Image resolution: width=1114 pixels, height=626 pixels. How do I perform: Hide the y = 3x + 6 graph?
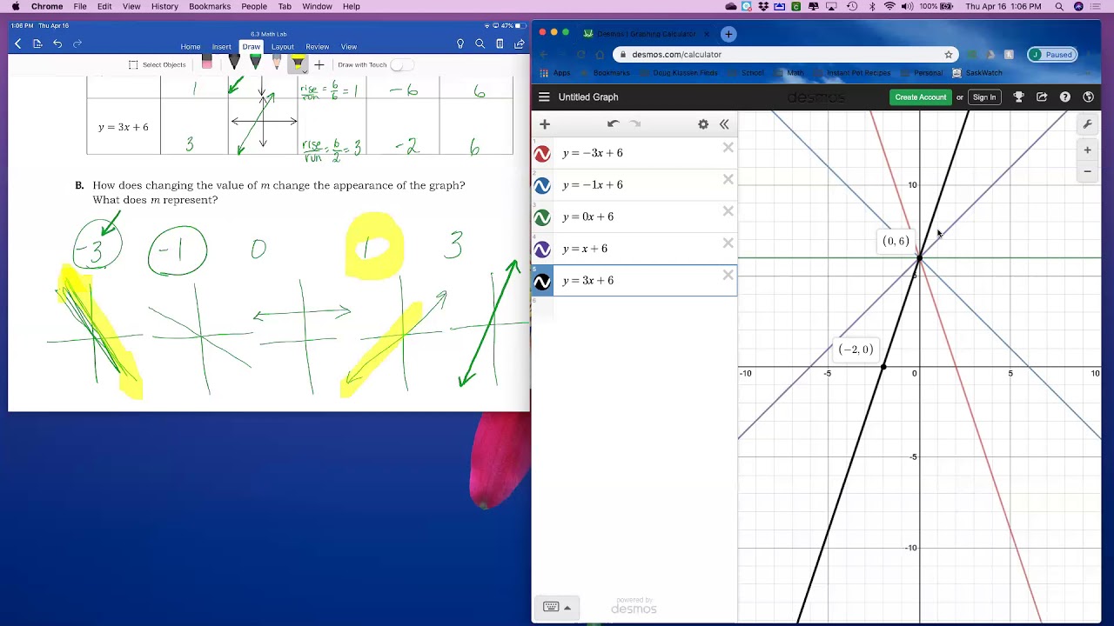click(542, 282)
